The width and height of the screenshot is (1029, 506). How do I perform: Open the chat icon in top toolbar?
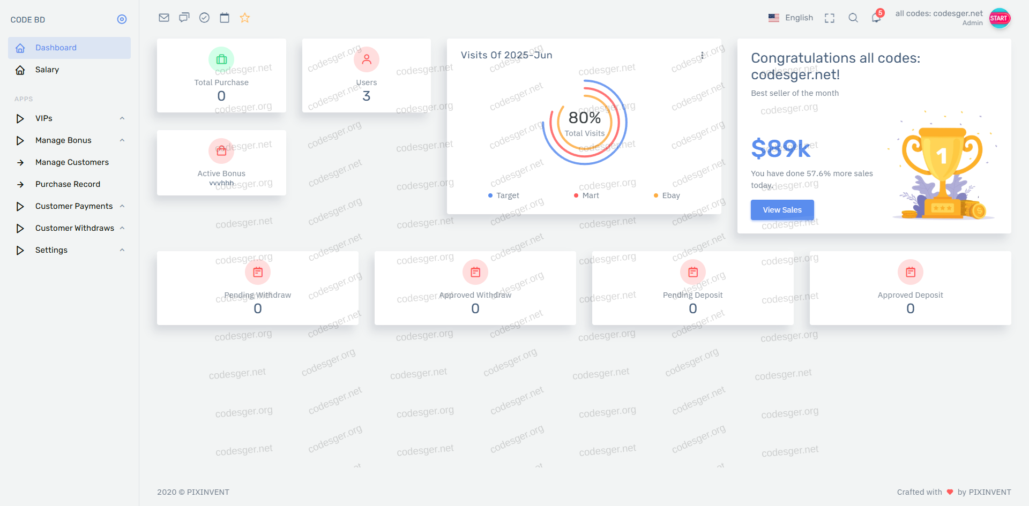coord(184,18)
